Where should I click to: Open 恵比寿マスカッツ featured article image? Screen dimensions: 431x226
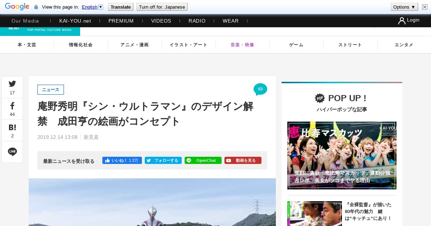(x=342, y=155)
